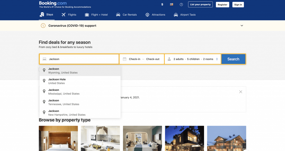Click the Sign in button
Viewport: 285px width, 151px height.
[x=238, y=4]
